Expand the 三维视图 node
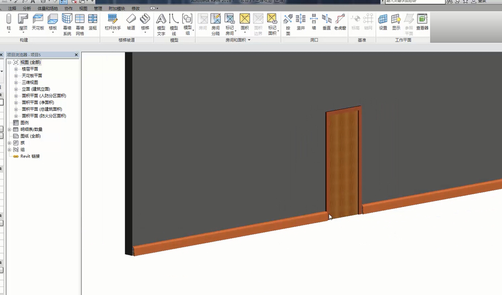The height and width of the screenshot is (295, 502). coord(16,83)
